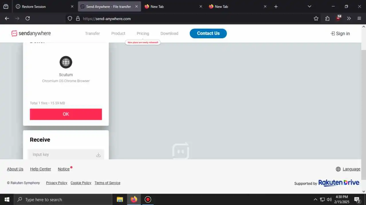Click the Input key field under Receive

pyautogui.click(x=66, y=154)
